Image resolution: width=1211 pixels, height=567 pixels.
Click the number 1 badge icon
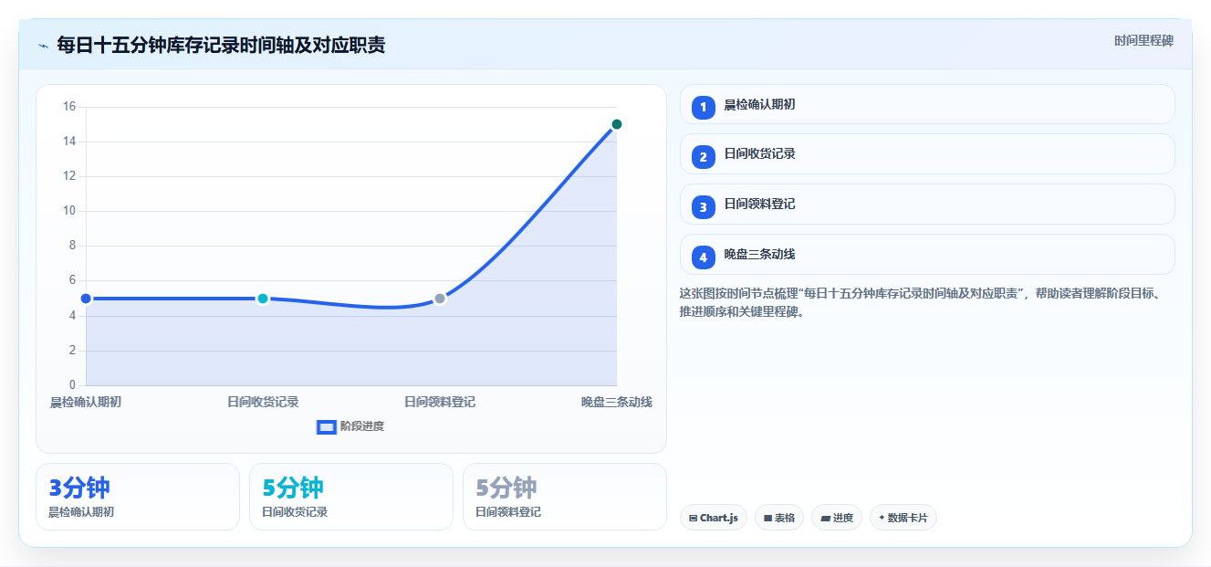[703, 108]
